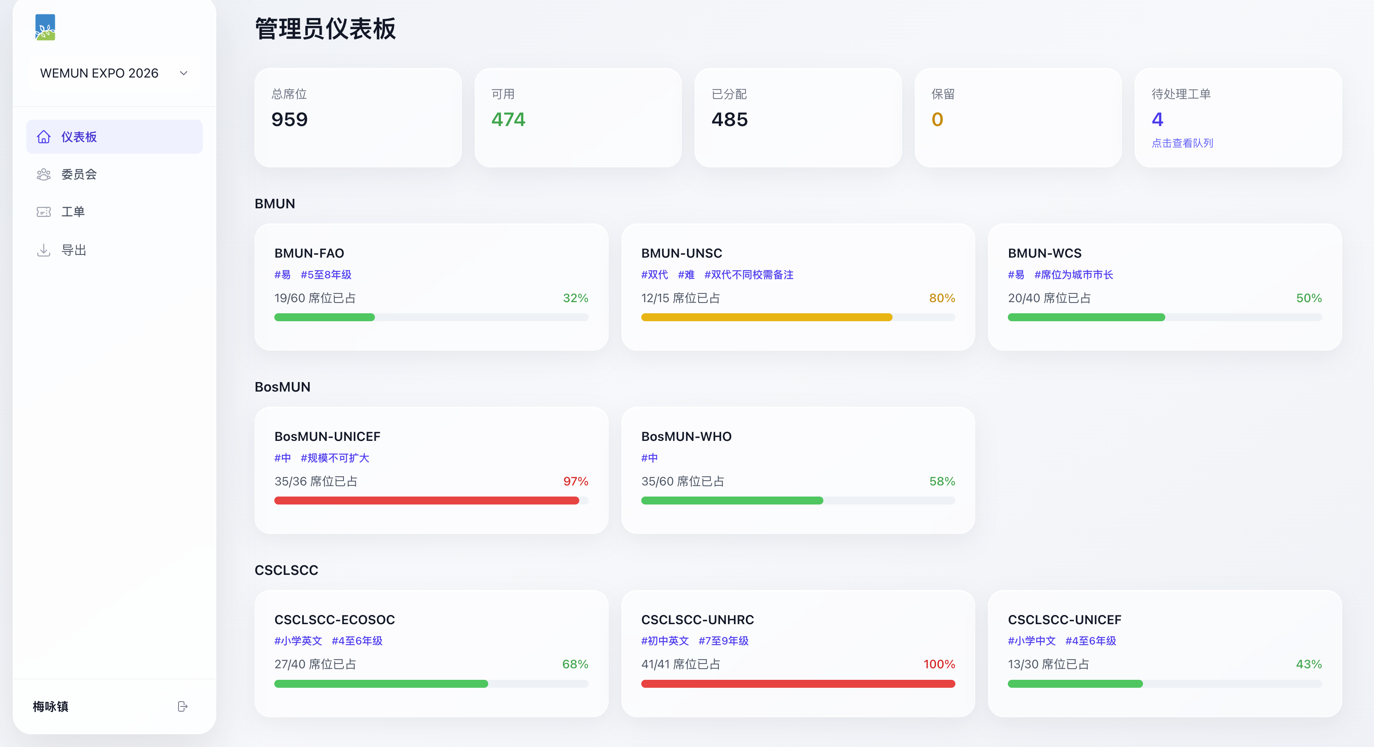The image size is (1374, 747).
Task: Click the 点击查看队列 link
Action: pos(1182,143)
